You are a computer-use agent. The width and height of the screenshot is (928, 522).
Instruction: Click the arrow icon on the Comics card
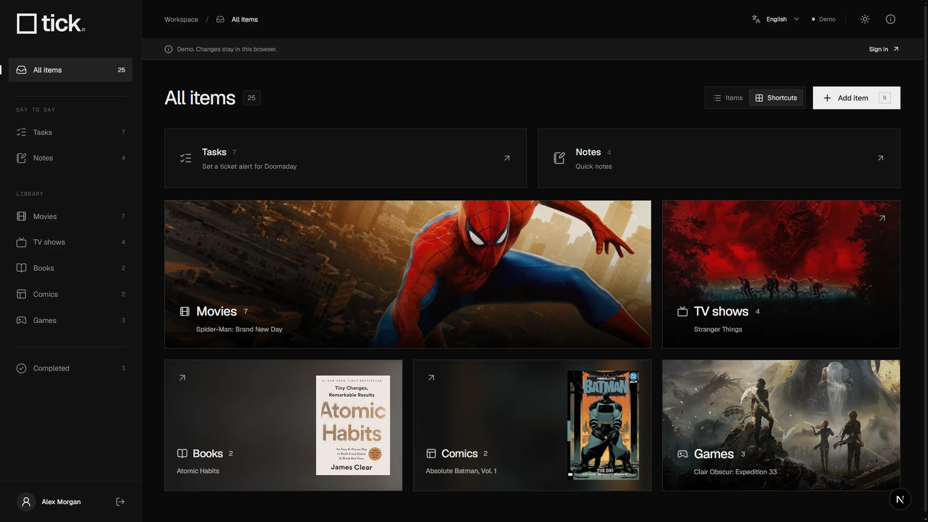(431, 378)
